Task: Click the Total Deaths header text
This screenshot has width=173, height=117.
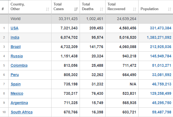Action: (x=88, y=7)
